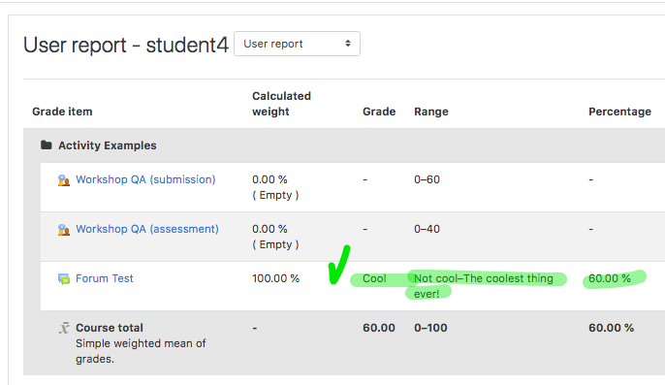This screenshot has width=665, height=385.
Task: Click the green checkmark annotation
Action: pyautogui.click(x=339, y=265)
